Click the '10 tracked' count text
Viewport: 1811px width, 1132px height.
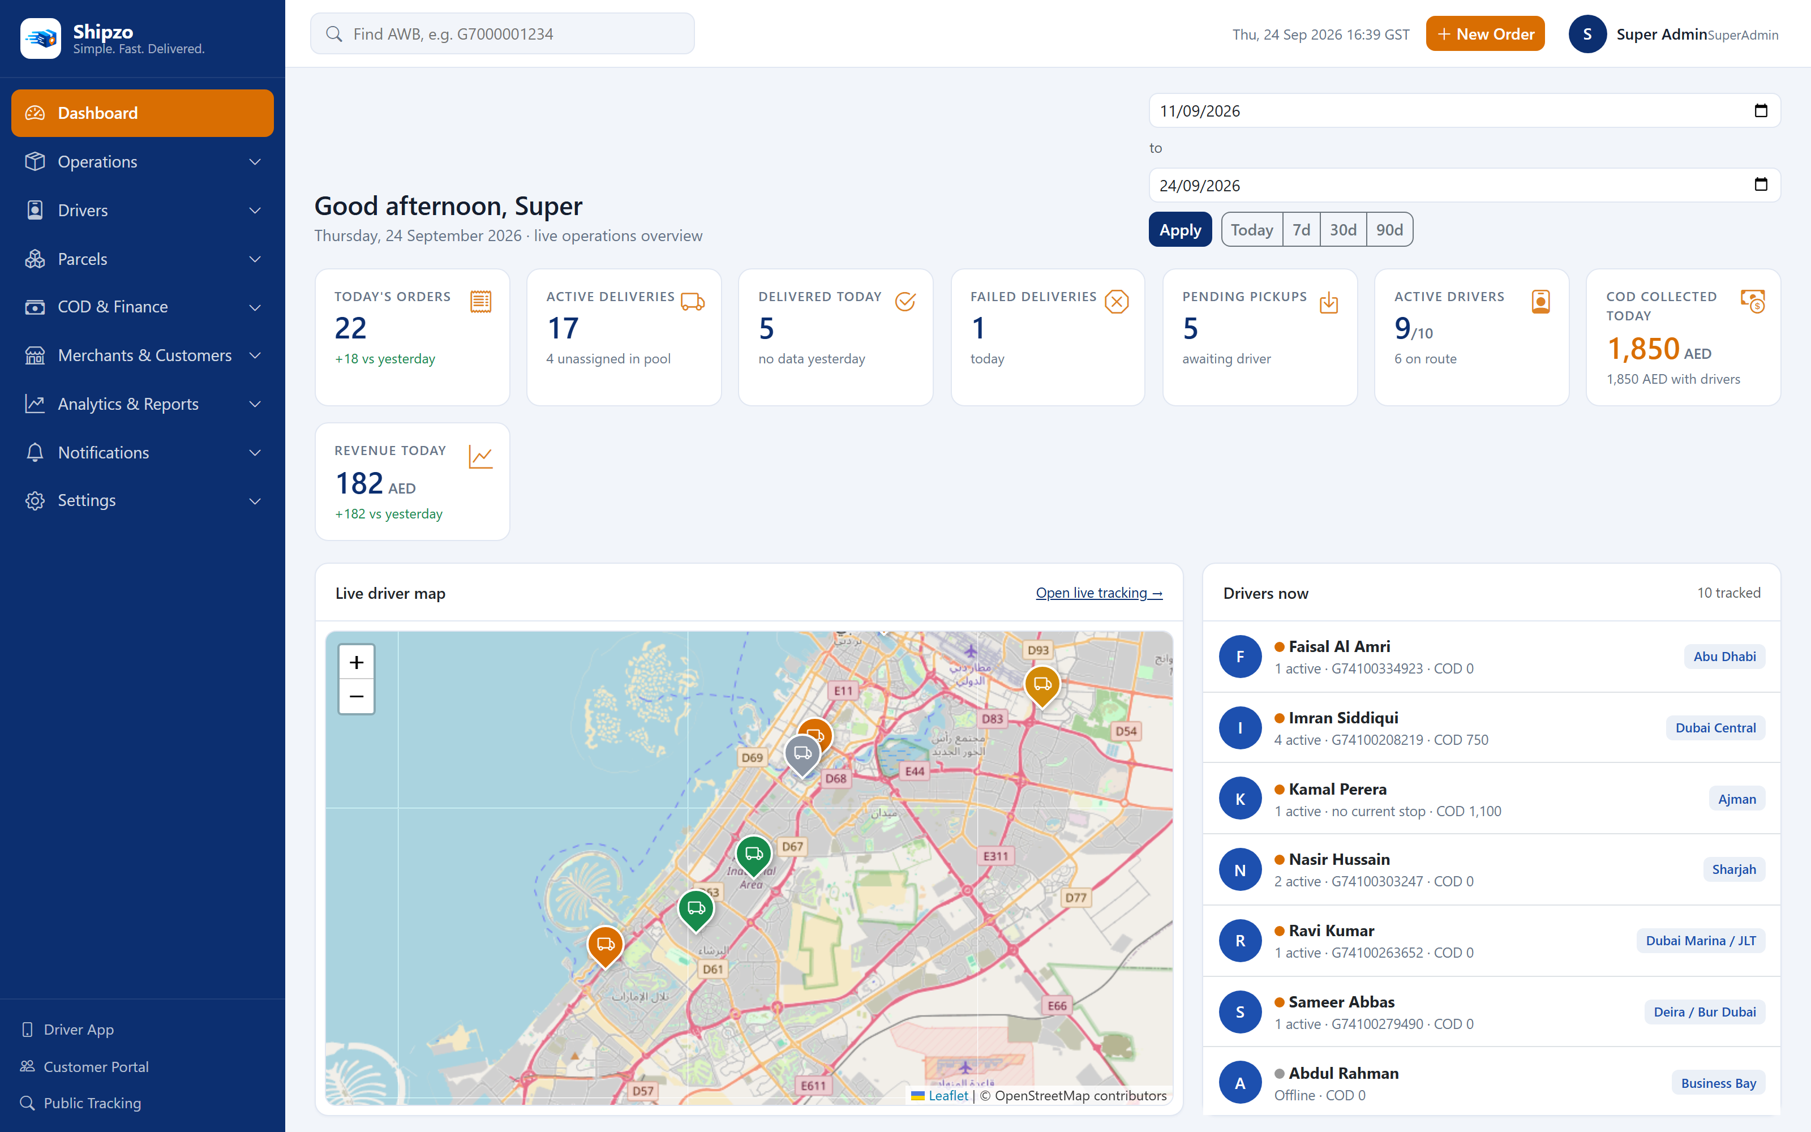1728,593
